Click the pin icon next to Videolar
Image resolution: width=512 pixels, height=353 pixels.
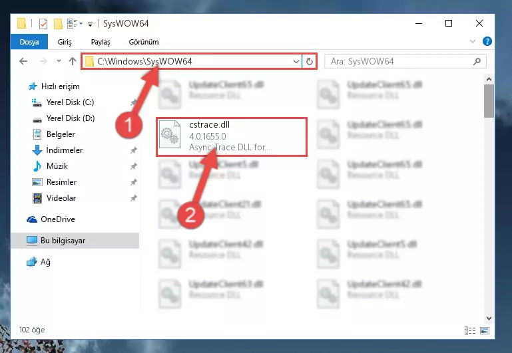point(134,198)
